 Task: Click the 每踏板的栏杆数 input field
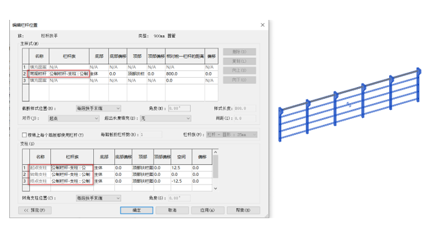click(151, 135)
